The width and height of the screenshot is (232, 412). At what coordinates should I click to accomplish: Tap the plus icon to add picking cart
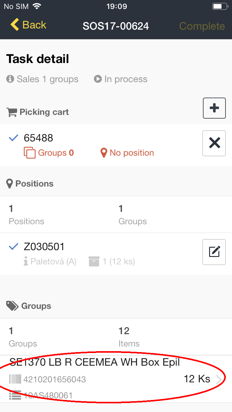point(214,108)
